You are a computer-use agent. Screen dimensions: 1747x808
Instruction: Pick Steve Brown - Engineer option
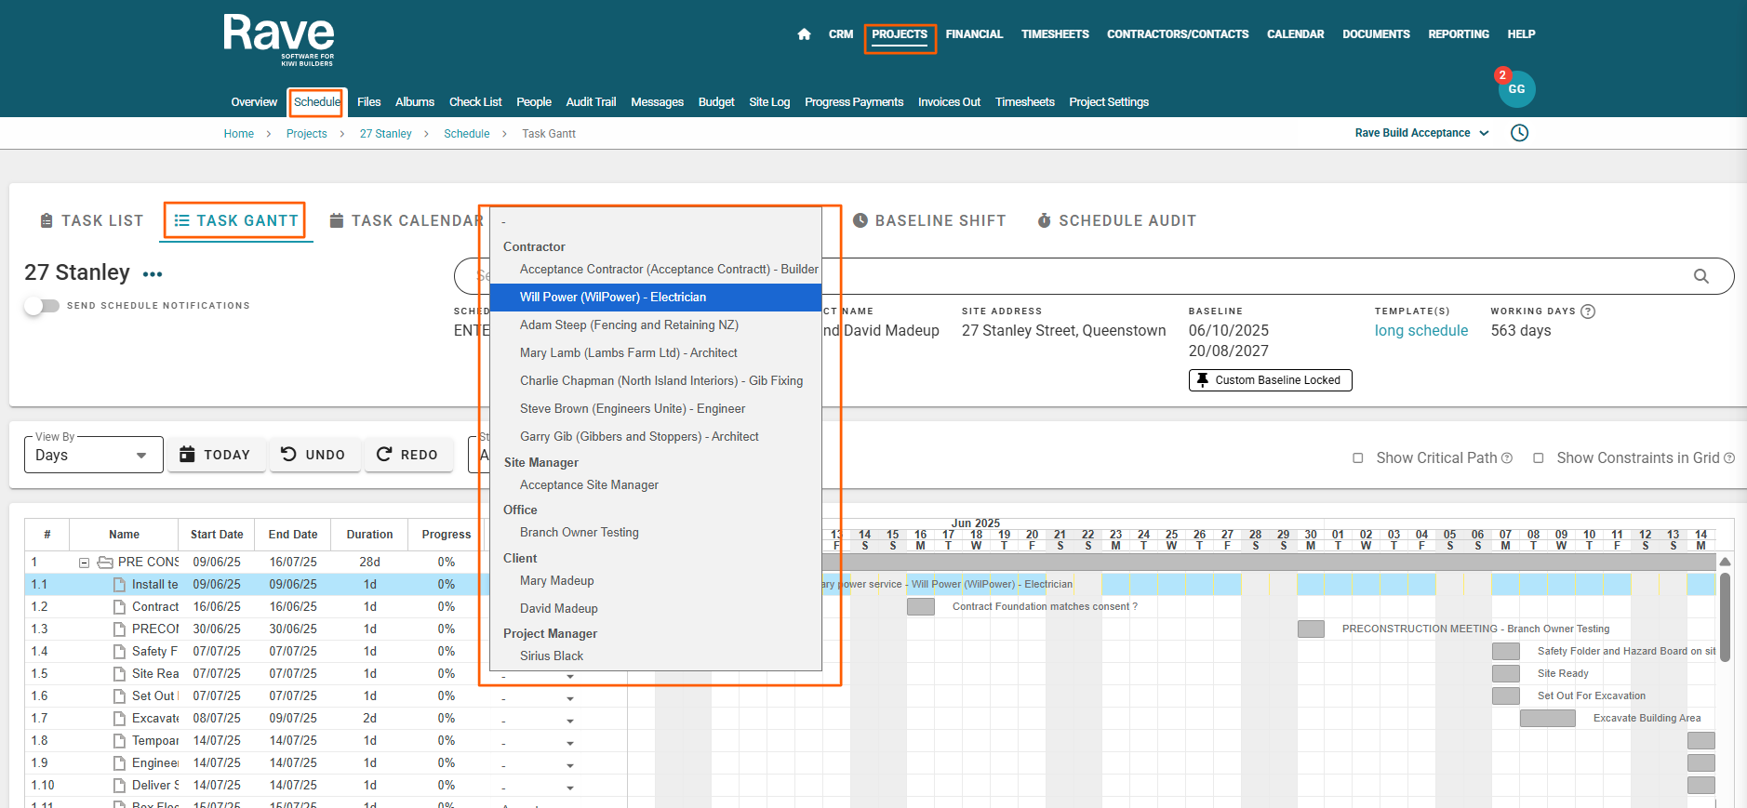coord(656,409)
